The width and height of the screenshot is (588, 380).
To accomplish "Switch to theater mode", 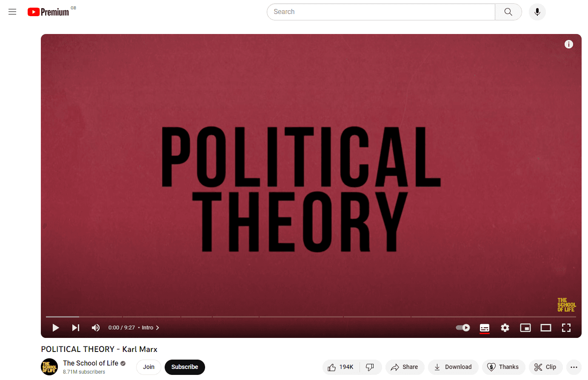I will [x=546, y=328].
